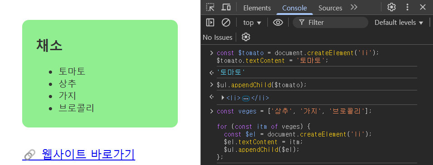433x165 pixels.
Task: Create a live expression with eye icon
Action: point(278,23)
